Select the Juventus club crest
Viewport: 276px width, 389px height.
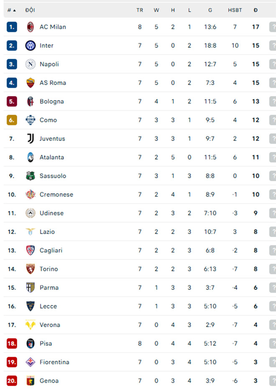[30, 139]
